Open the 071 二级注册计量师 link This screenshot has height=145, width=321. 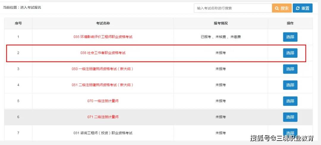click(103, 117)
